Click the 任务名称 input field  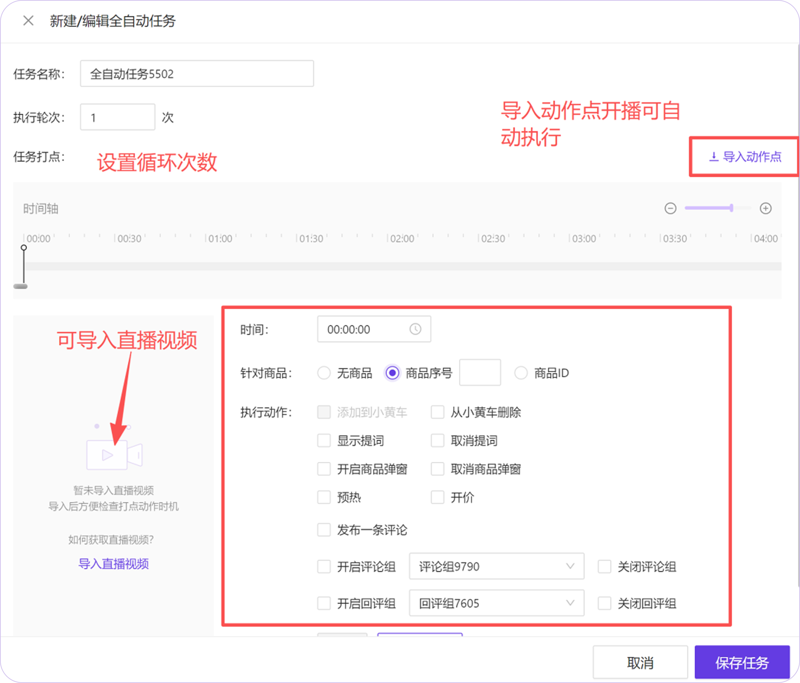[197, 73]
